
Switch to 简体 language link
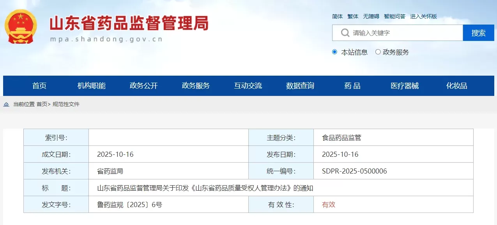tap(337, 16)
